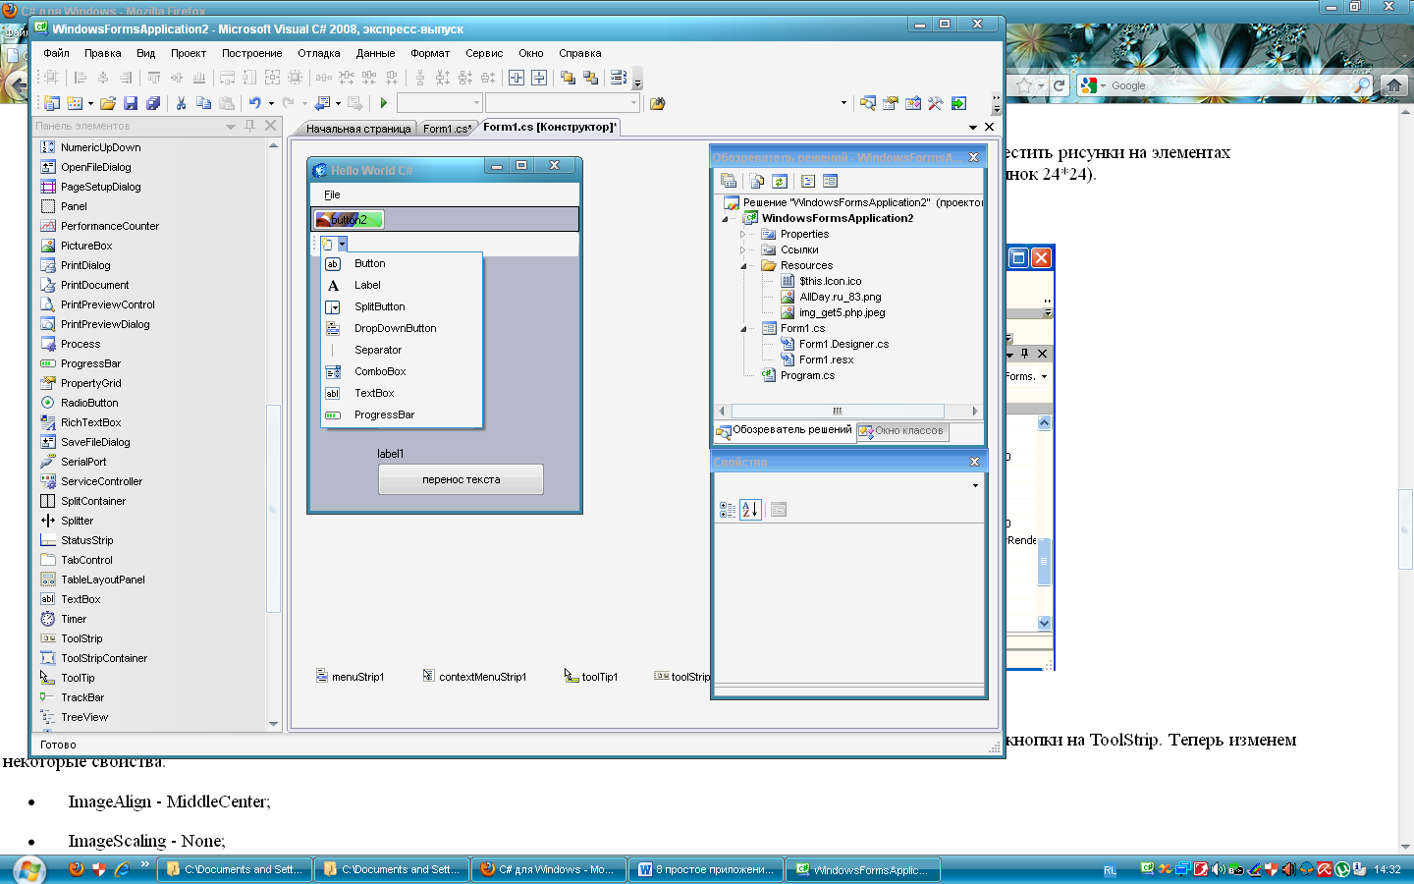Screen dimensions: 1414x884
Task: Select the contextMenuStrip1 component in tray
Action: [x=474, y=676]
